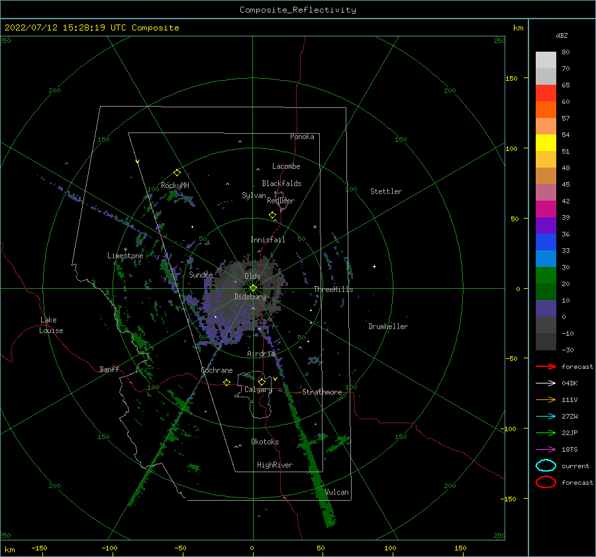Click the Blackfalds city label
596x557 pixels.
(281, 183)
